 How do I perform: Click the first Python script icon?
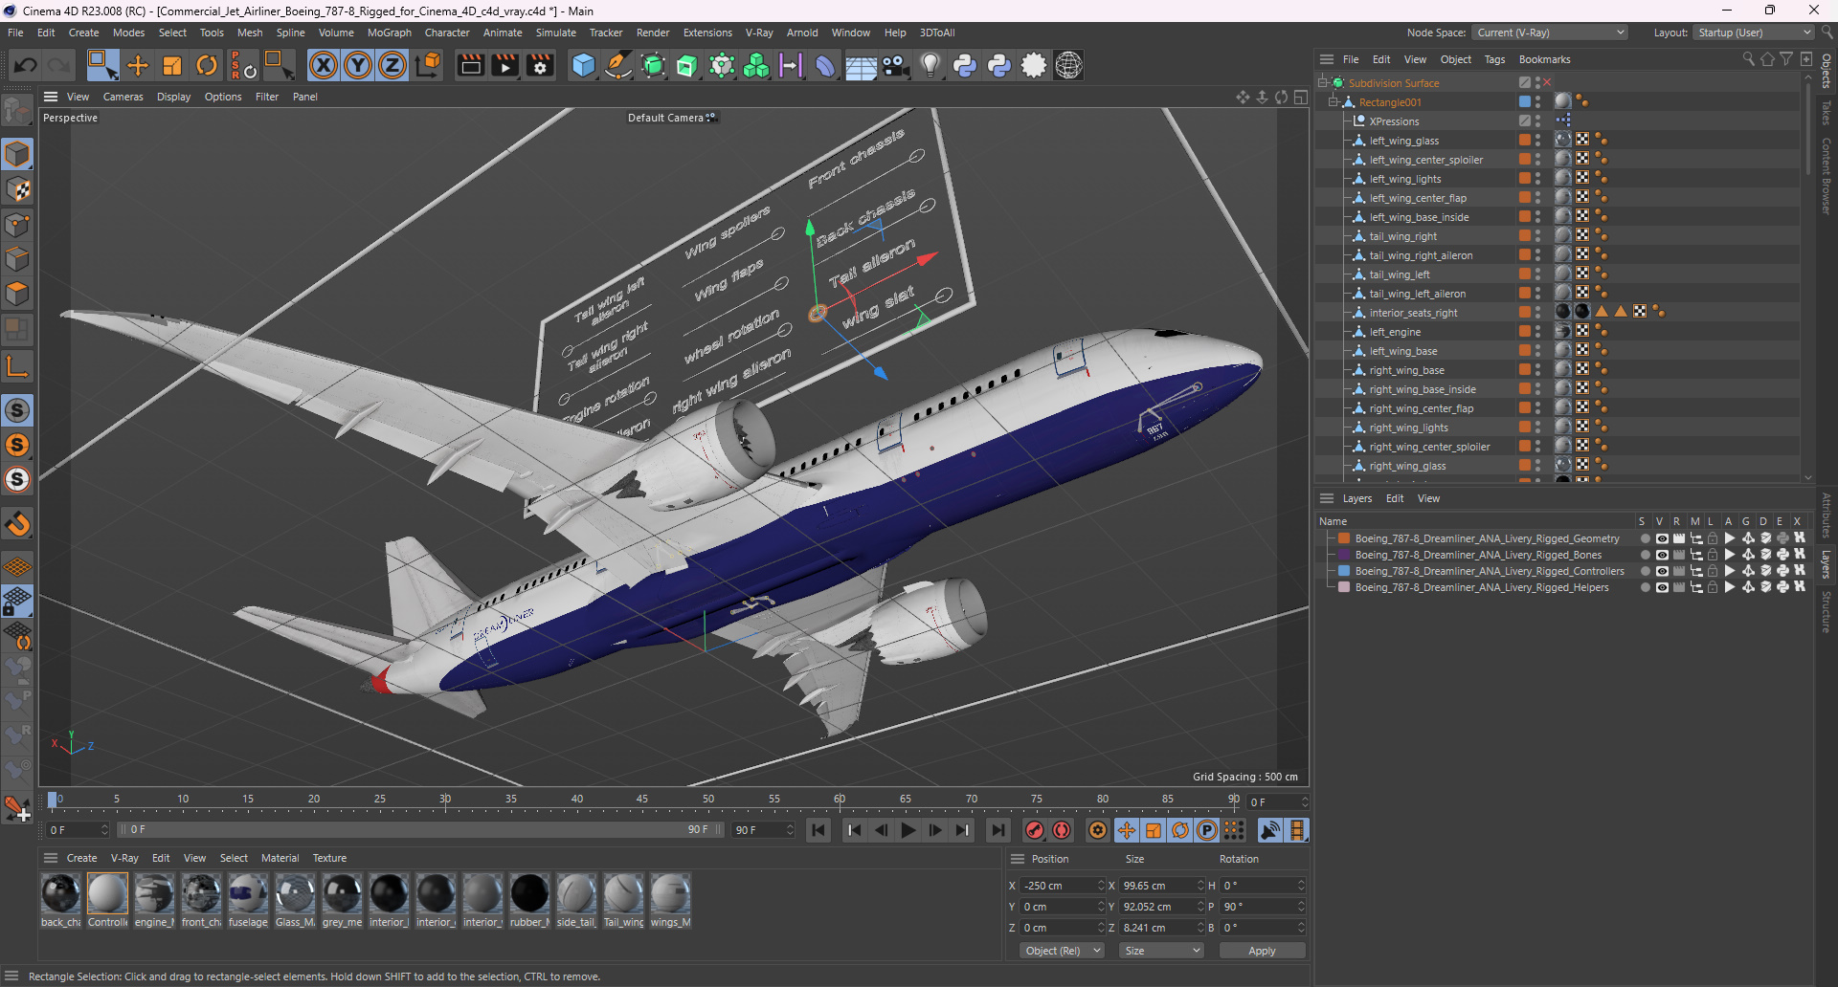pos(965,65)
